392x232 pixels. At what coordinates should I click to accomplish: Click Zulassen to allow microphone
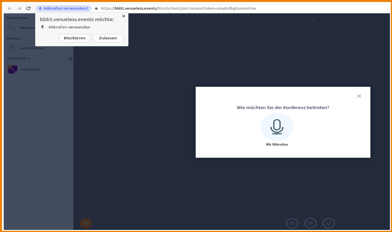(x=108, y=38)
